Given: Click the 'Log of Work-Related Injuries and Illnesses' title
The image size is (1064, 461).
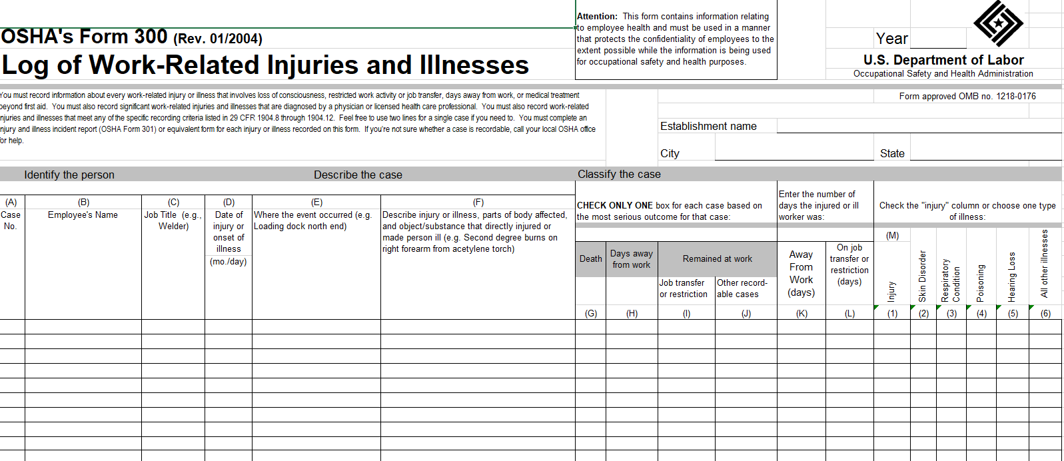Looking at the screenshot, I should pyautogui.click(x=265, y=65).
